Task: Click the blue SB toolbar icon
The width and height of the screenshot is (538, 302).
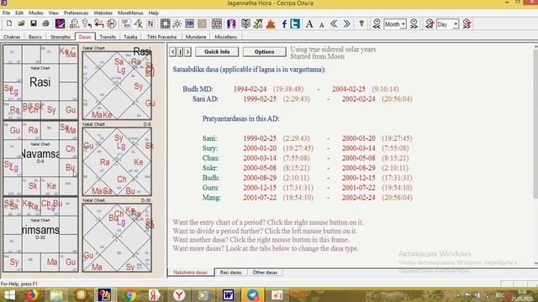Action: pos(189,23)
